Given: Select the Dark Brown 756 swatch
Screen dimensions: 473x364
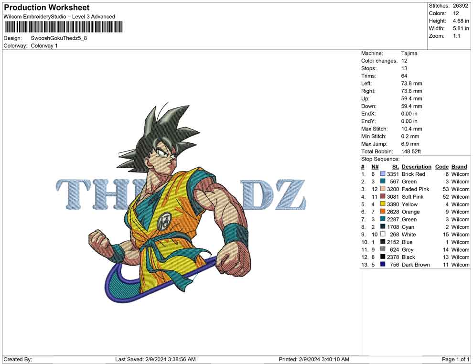Looking at the screenshot, I should pos(383,264).
